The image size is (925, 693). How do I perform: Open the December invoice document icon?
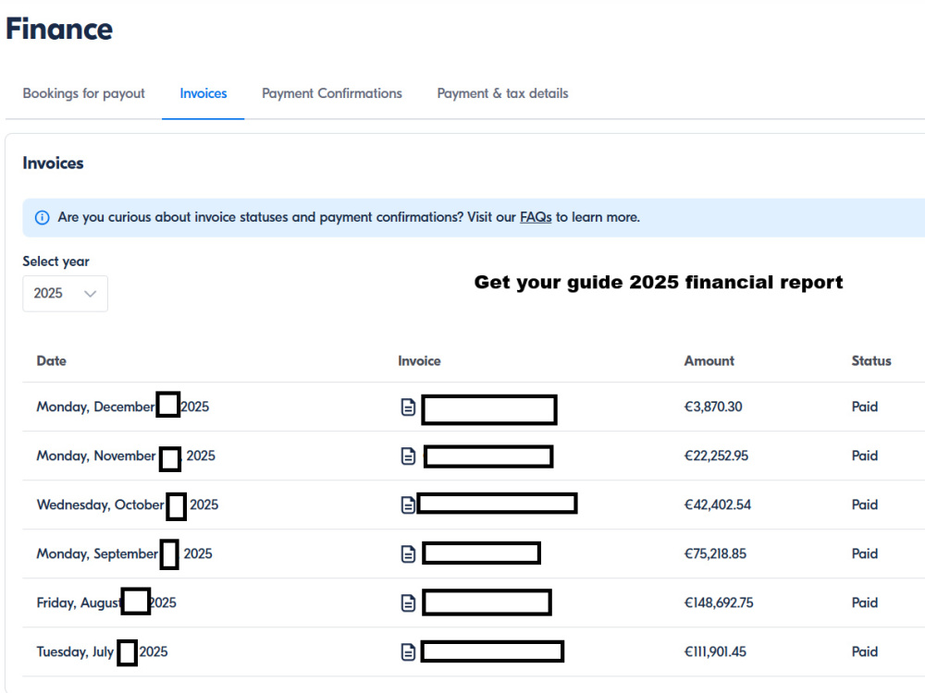pos(408,407)
